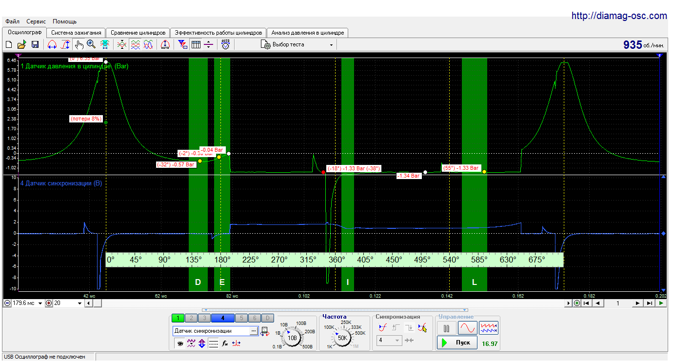Viewport: 674px width, 363px height.
Task: Open a saved oscillogram with the folder icon
Action: click(x=21, y=44)
